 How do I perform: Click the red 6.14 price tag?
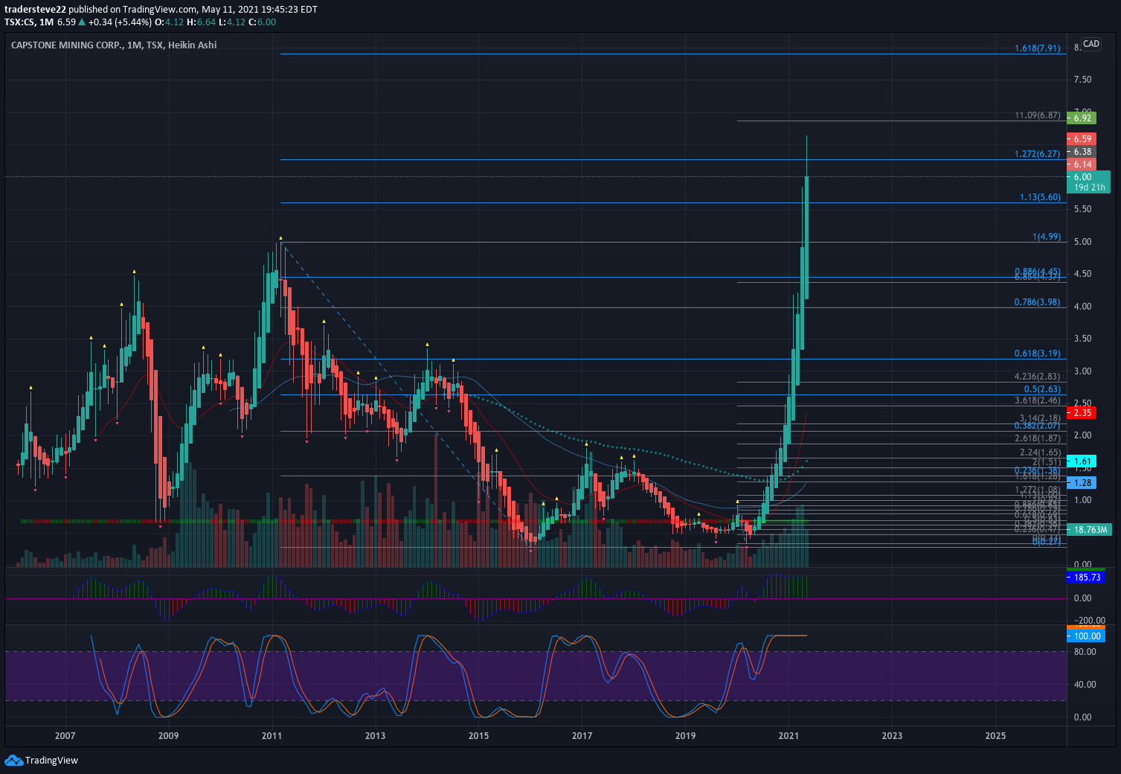click(x=1082, y=164)
